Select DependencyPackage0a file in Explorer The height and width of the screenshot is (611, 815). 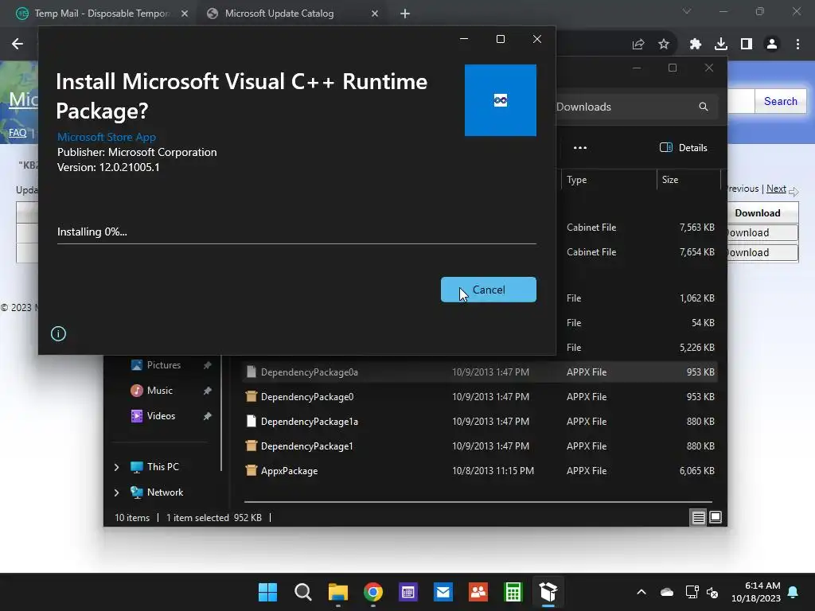point(480,372)
